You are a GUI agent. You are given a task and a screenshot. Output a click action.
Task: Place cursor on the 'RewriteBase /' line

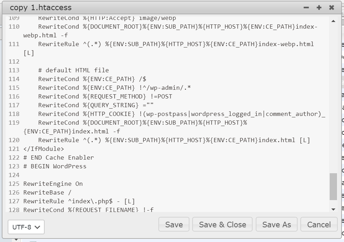pyautogui.click(x=47, y=192)
